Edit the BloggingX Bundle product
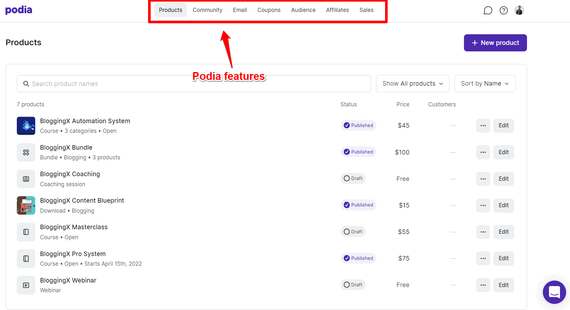The image size is (570, 310). tap(504, 152)
